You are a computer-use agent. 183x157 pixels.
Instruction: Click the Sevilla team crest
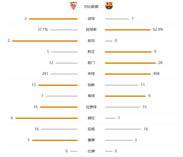[x=73, y=6]
